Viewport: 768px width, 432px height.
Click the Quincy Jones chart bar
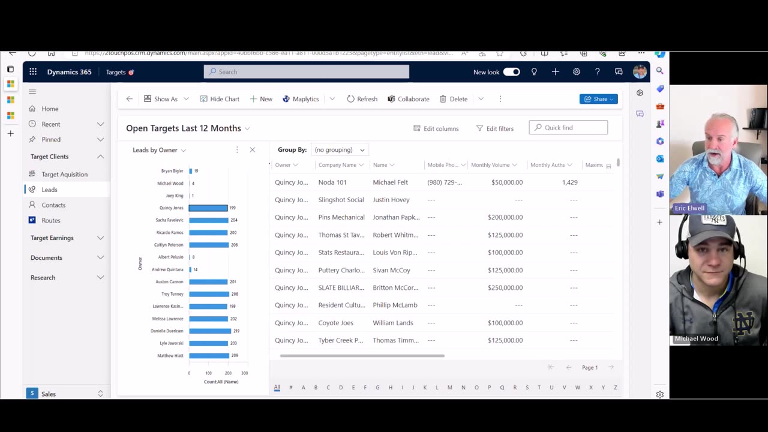tap(208, 208)
